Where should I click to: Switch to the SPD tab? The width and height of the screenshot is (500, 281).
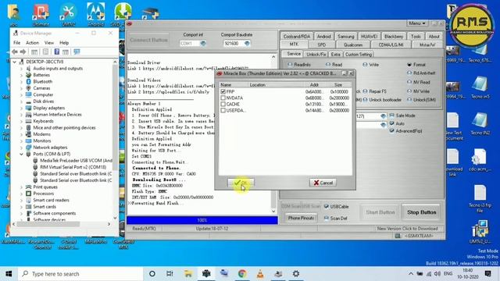point(321,45)
